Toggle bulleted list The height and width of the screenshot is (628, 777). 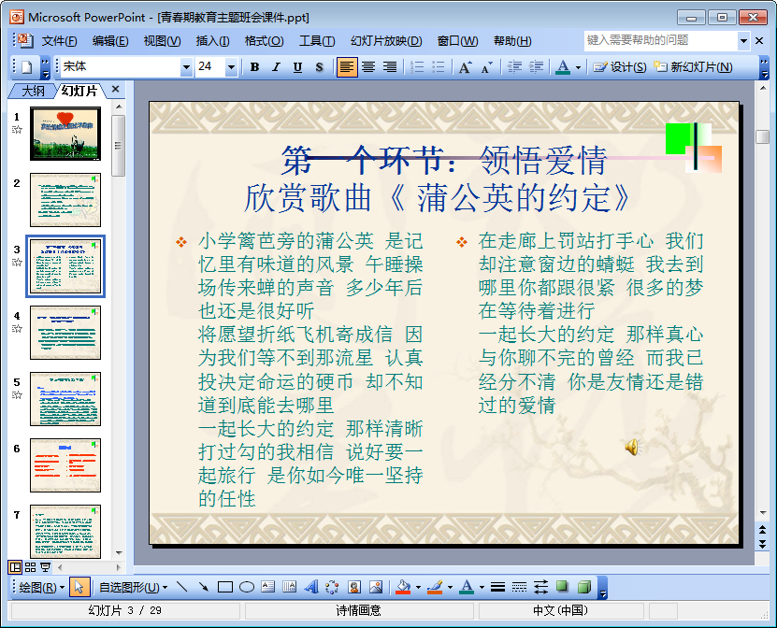[439, 67]
